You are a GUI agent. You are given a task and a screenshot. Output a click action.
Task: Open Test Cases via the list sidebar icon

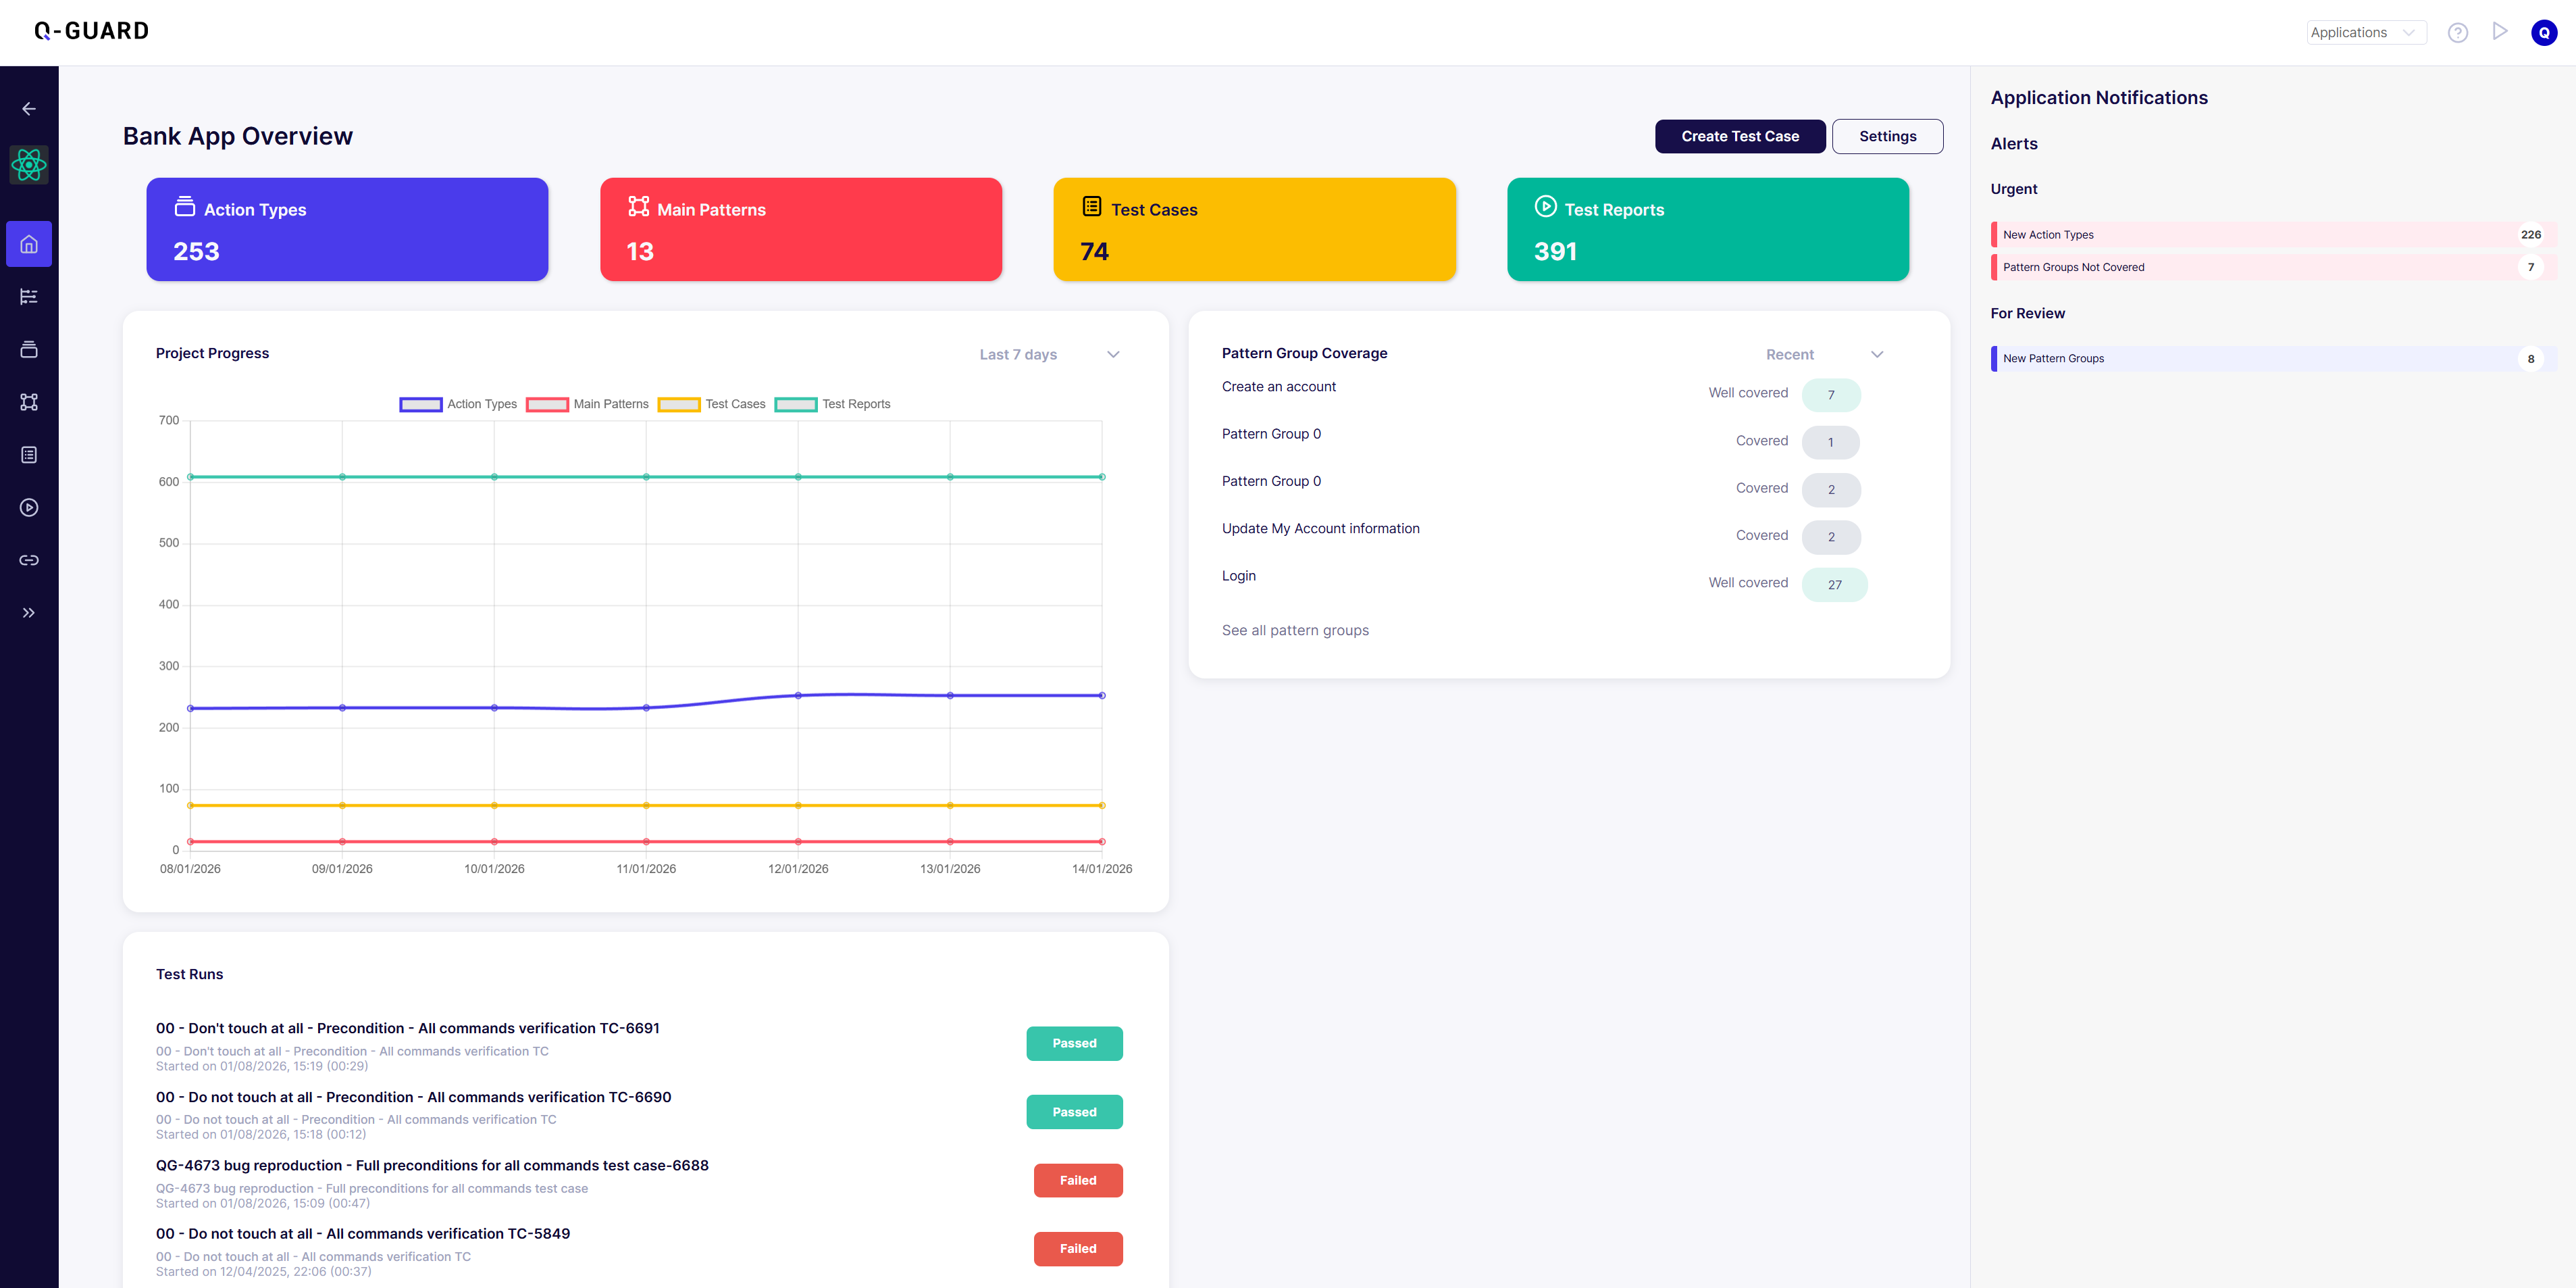click(28, 454)
